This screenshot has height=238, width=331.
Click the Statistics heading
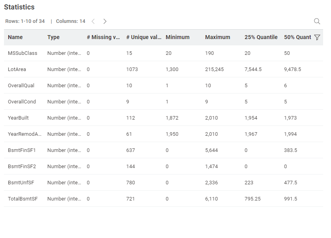[19, 7]
